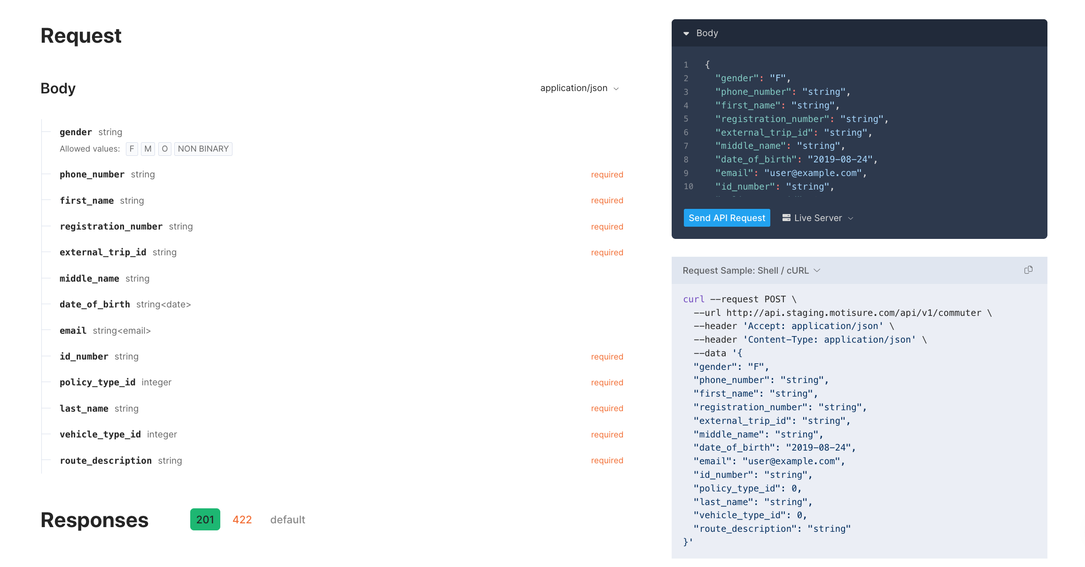
Task: Click the email value in body editor
Action: (813, 173)
